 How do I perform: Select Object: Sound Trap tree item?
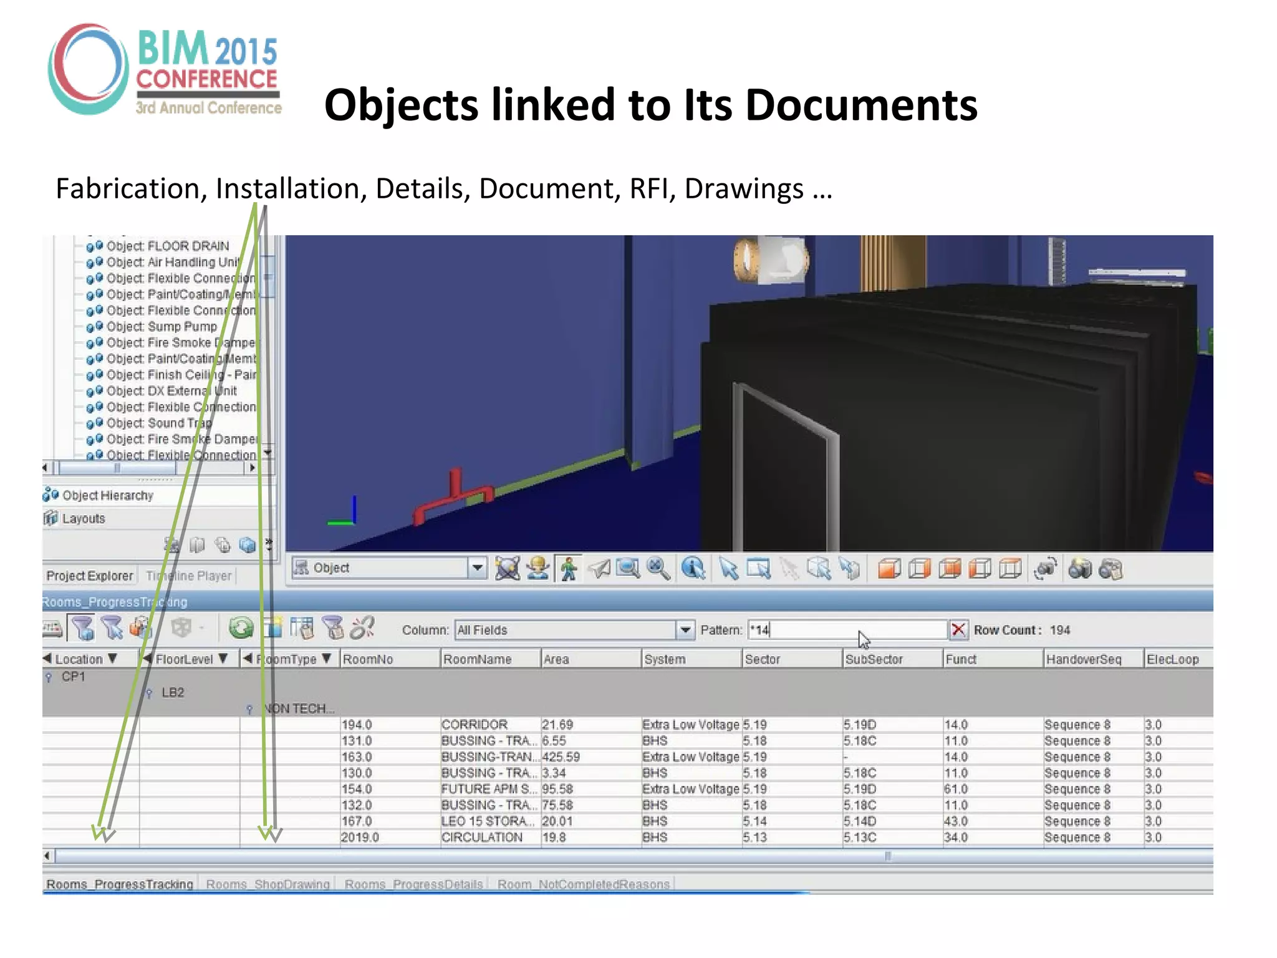(x=150, y=423)
